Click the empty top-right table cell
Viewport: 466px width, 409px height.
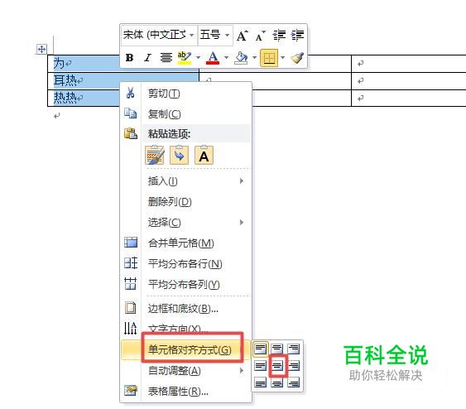[409, 63]
